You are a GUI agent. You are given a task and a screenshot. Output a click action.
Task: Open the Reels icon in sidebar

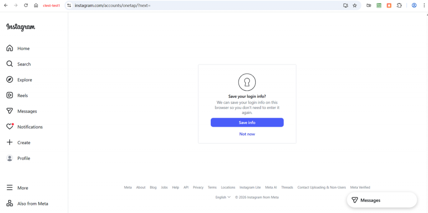click(10, 95)
